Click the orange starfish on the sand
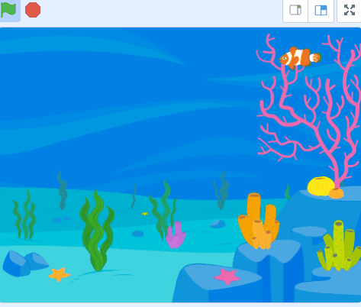This screenshot has height=307, width=361. (60, 274)
